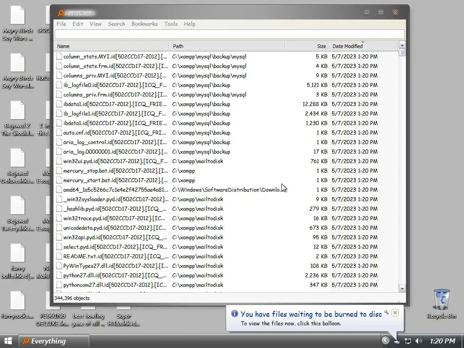
Task: Select the furry balls desktop icon
Action: pyautogui.click(x=18, y=261)
